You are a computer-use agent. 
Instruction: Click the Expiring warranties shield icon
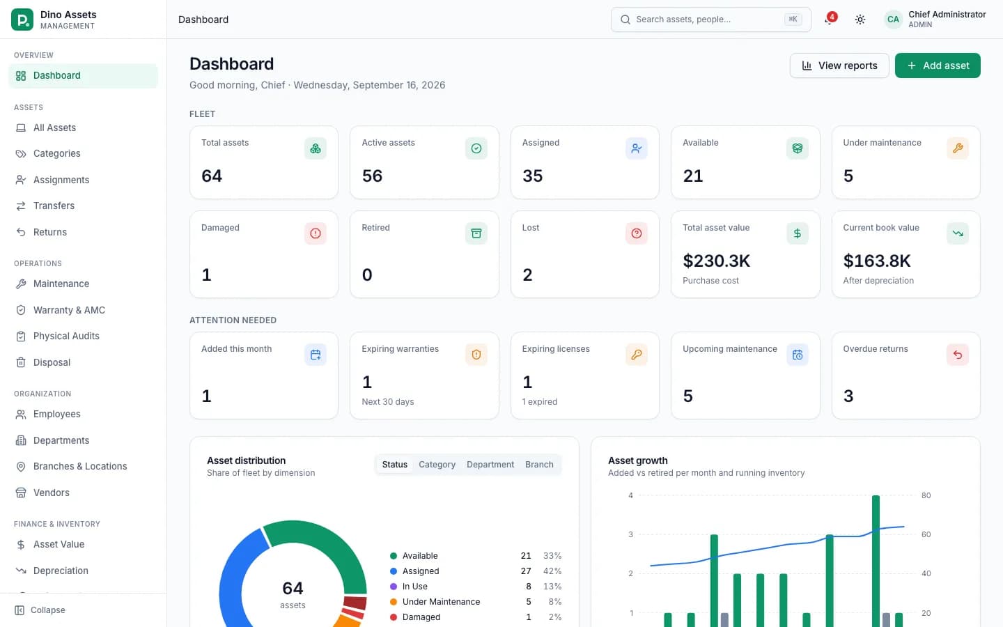pos(476,355)
